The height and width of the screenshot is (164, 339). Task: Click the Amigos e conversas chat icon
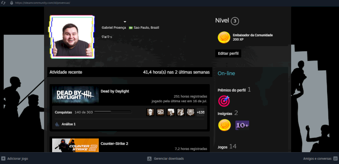[335, 159]
